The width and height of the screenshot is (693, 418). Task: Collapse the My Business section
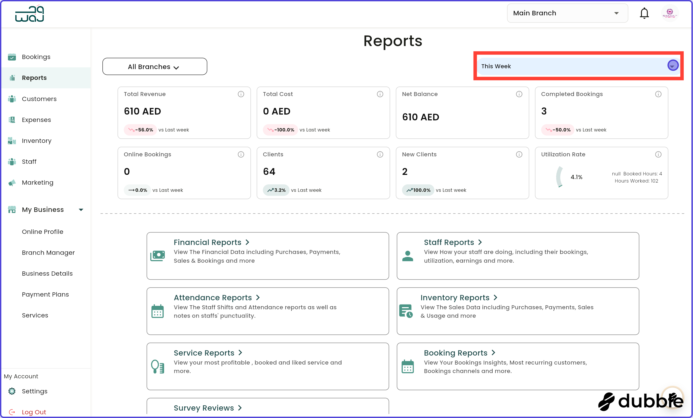81,210
